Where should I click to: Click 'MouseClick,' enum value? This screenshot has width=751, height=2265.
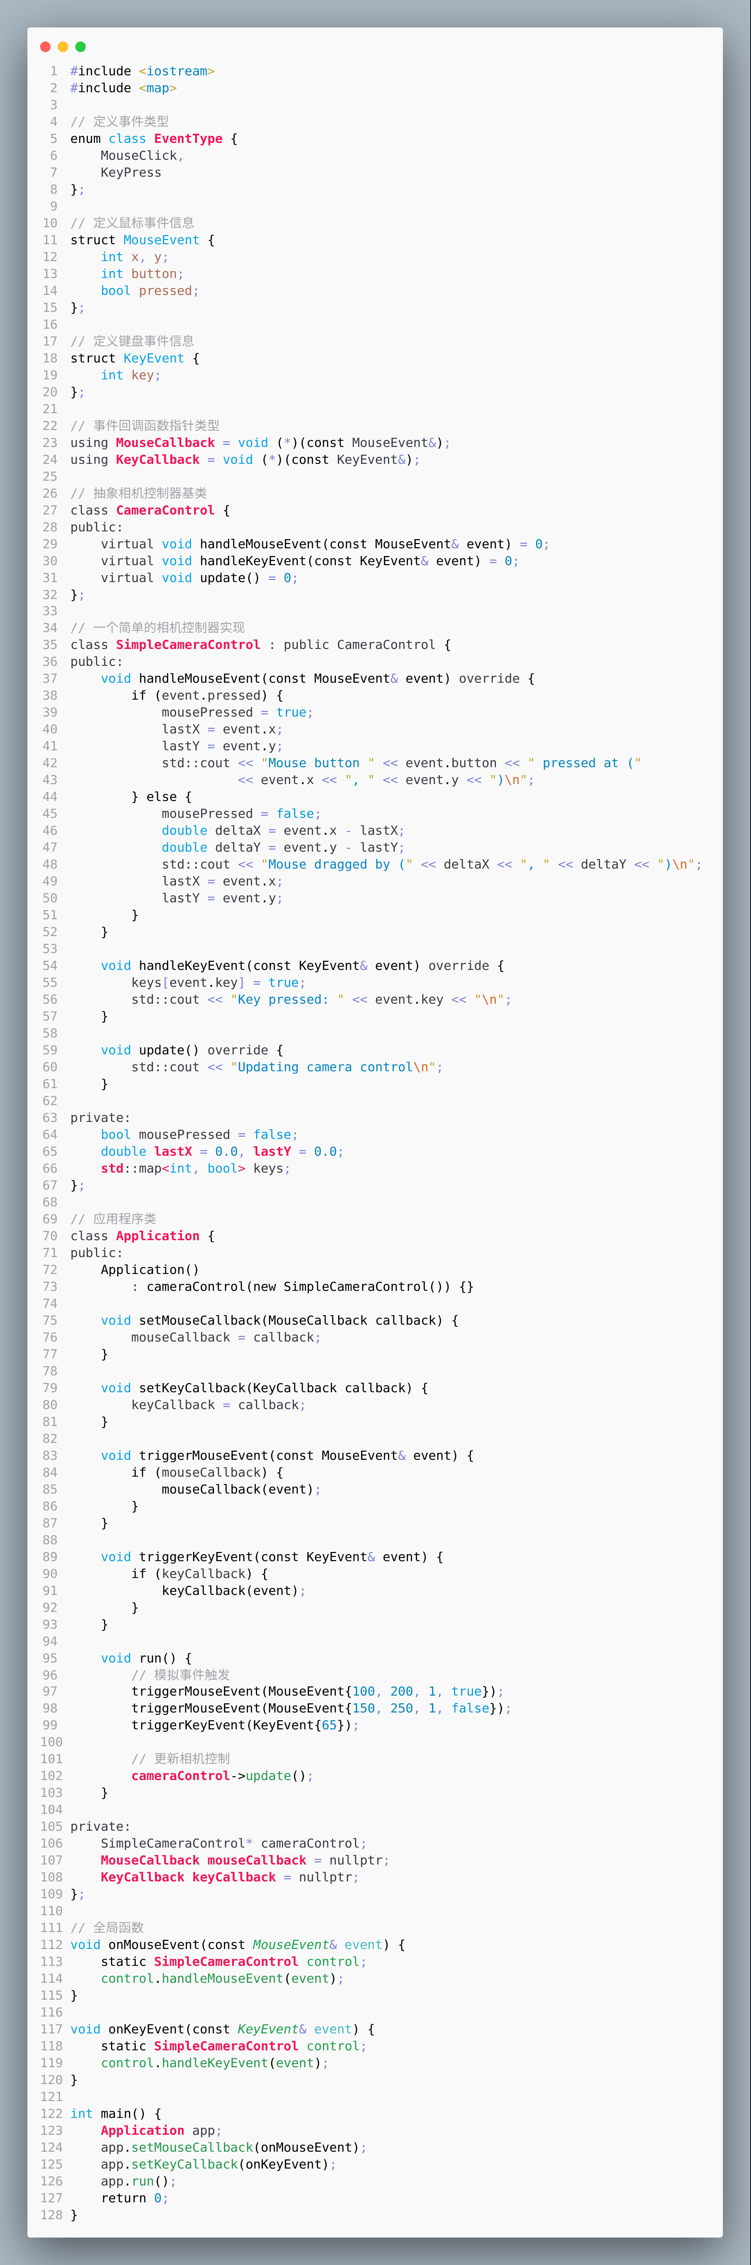coord(142,156)
